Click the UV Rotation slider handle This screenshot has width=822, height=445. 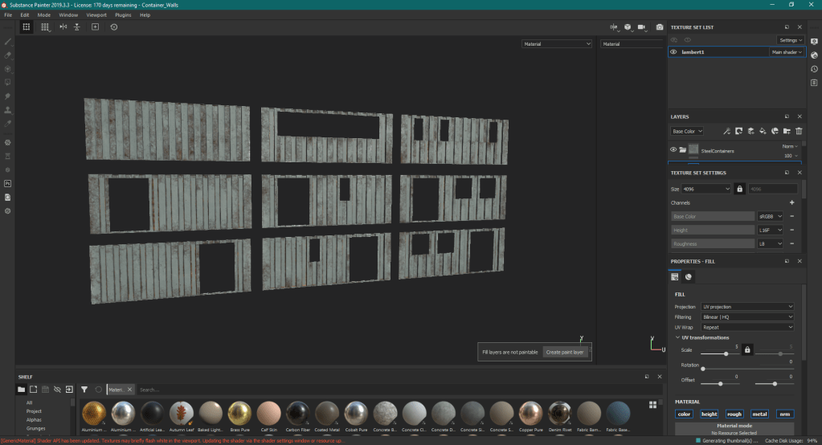coord(704,369)
